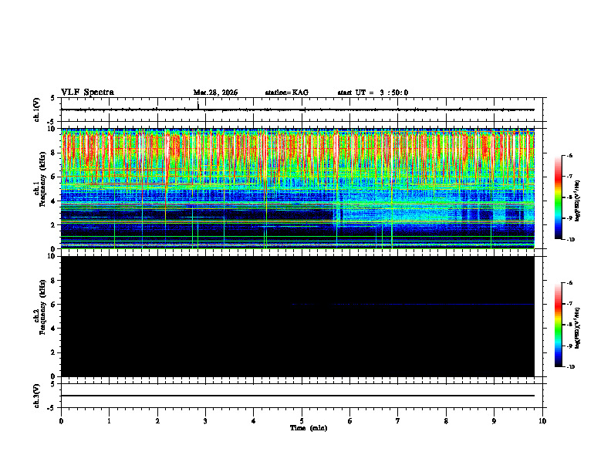611x472 pixels.
Task: Click the x-axis tick label "8"
Action: coord(446,421)
